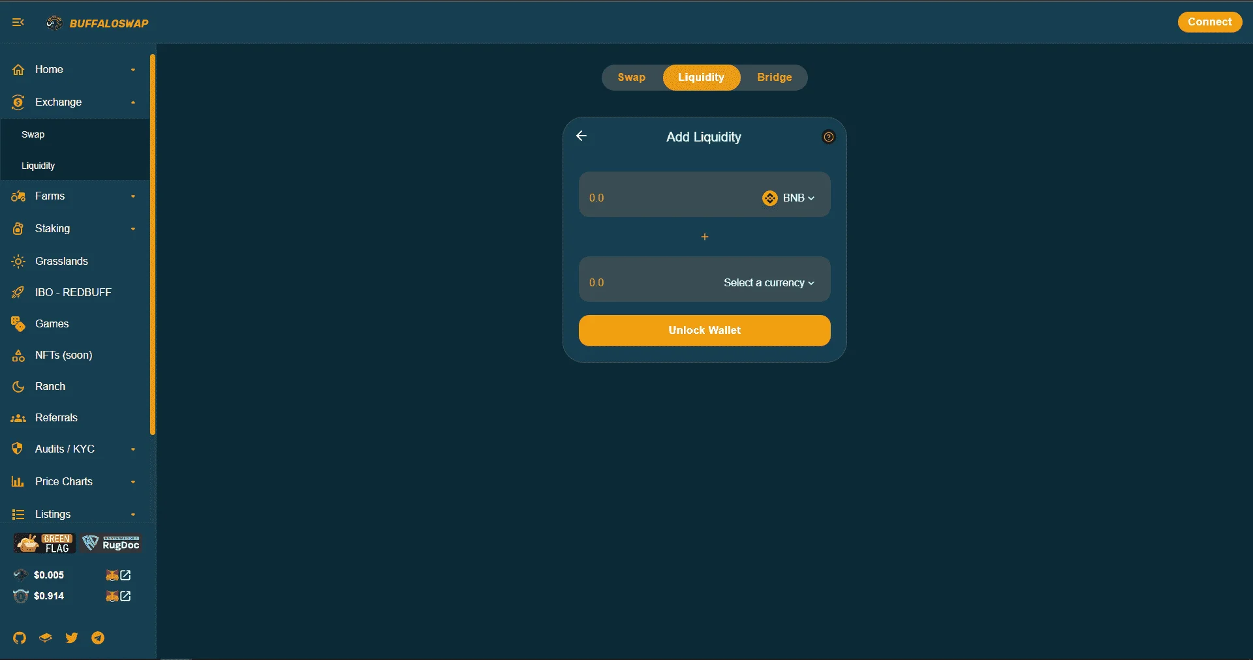Click the BuffaloSwap logo

pos(97,23)
